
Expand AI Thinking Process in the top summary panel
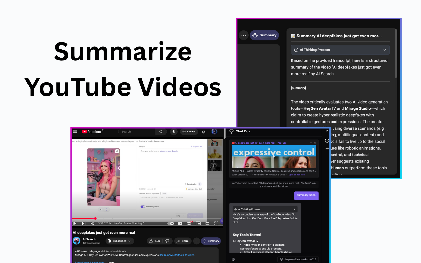[340, 50]
